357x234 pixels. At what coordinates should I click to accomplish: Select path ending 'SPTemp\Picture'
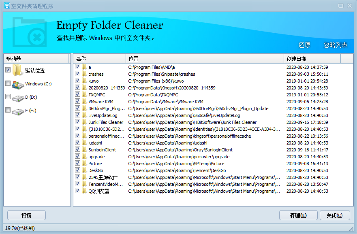click(176, 164)
